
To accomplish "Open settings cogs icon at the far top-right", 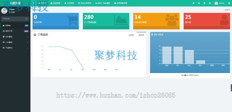I will click(229, 3).
